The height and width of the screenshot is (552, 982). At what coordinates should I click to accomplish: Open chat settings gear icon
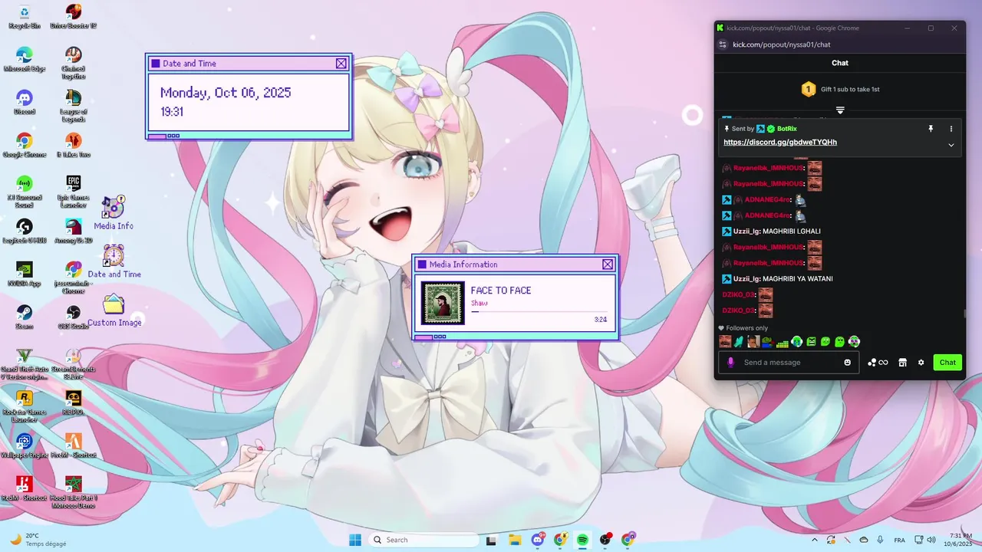(x=921, y=363)
